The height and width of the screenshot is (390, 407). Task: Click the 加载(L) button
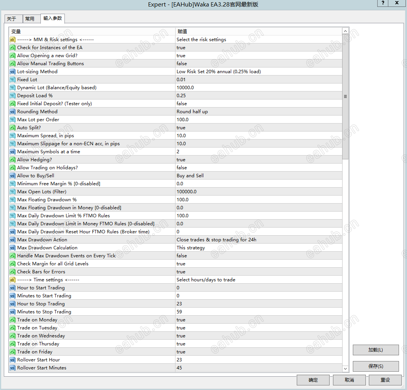376,350
